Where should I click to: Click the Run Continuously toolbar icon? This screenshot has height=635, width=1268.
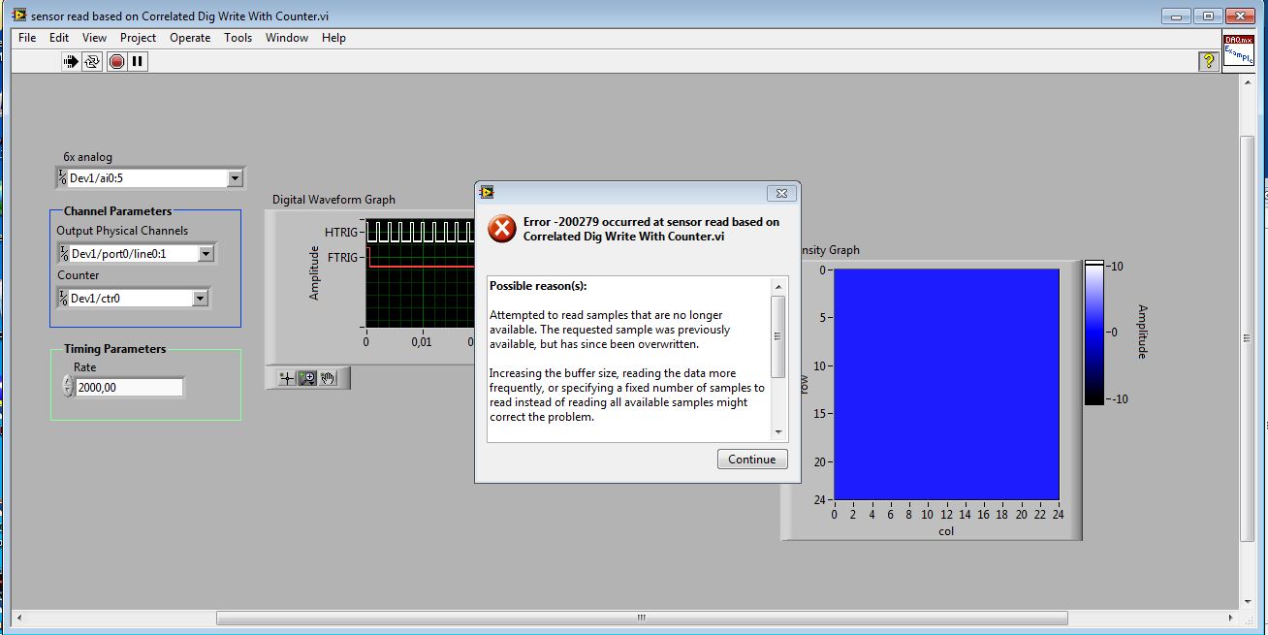(92, 62)
